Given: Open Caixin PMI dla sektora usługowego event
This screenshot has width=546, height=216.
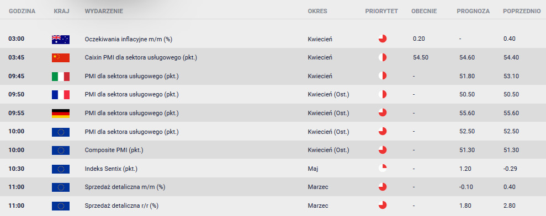Looking at the screenshot, I should point(141,58).
